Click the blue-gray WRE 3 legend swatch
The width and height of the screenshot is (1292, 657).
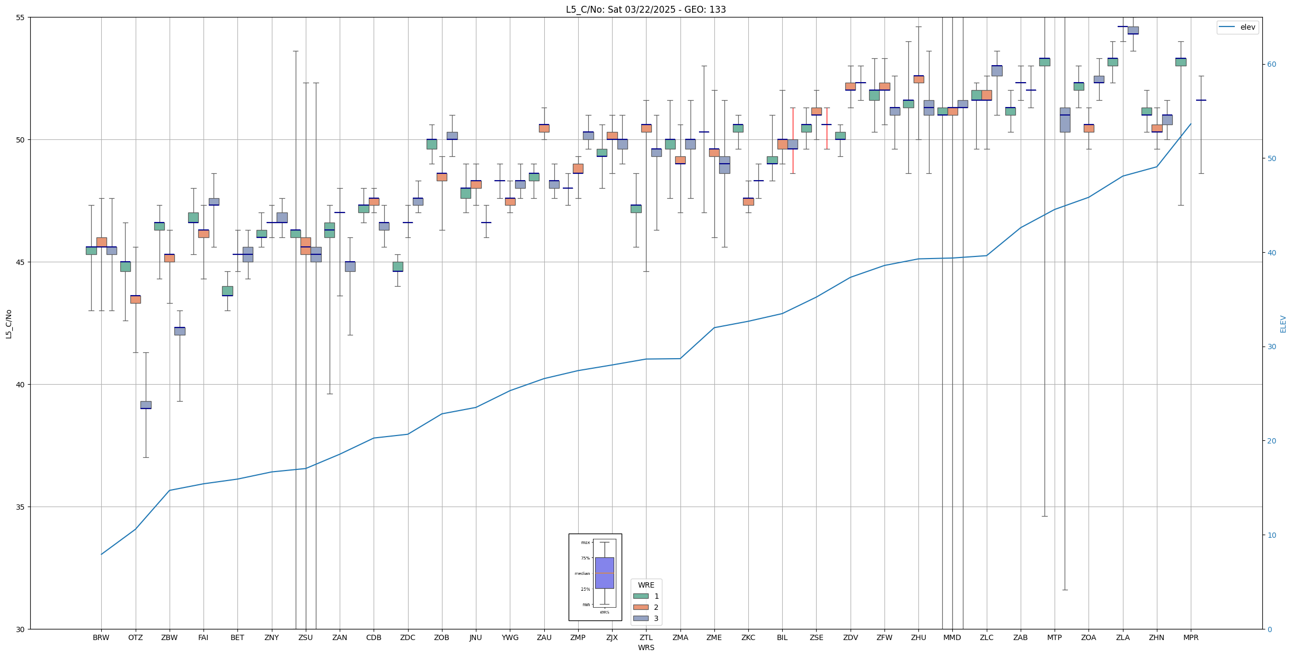[640, 618]
